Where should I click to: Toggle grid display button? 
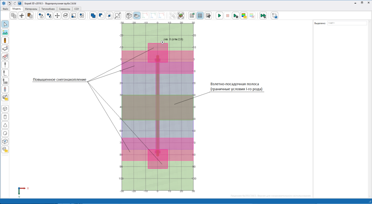tap(200, 16)
